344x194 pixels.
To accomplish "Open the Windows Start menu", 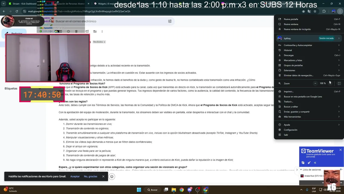I will click(139, 190).
